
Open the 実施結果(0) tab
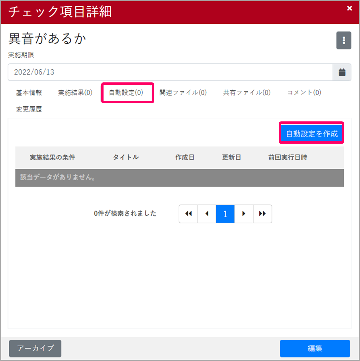click(75, 93)
